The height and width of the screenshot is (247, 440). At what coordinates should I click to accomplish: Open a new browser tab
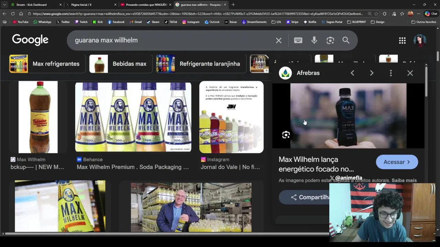coord(233,5)
